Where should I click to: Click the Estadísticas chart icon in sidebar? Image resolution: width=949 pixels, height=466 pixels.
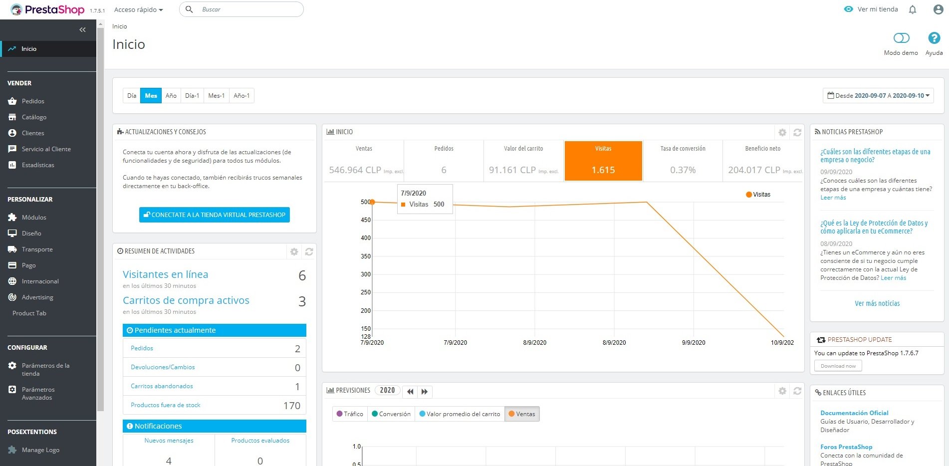coord(12,165)
